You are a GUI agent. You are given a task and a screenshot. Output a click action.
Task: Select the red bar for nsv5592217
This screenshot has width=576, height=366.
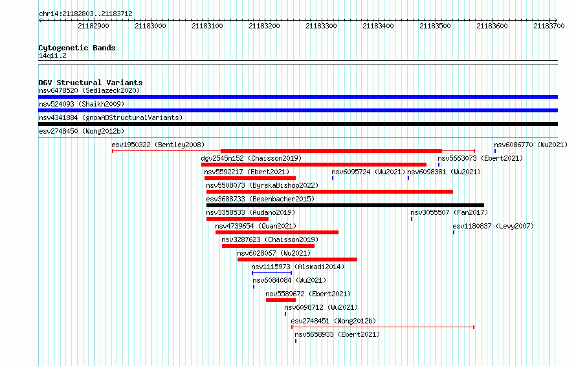[250, 178]
